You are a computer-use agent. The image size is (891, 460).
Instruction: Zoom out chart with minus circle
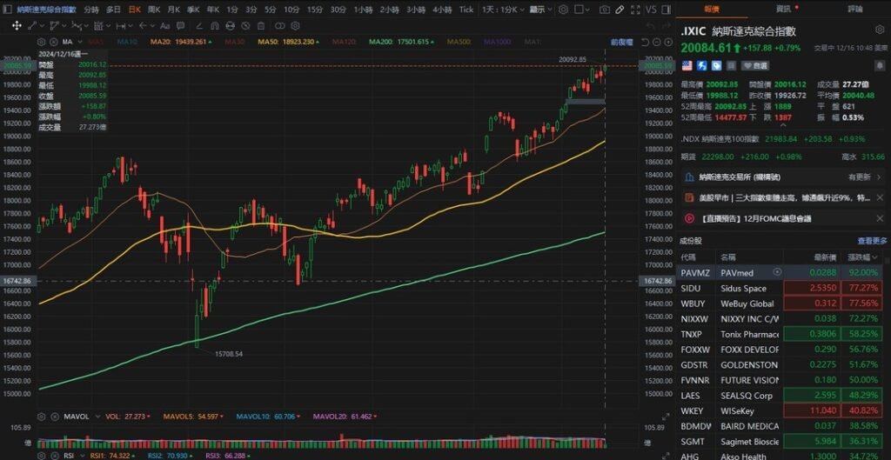[656, 42]
